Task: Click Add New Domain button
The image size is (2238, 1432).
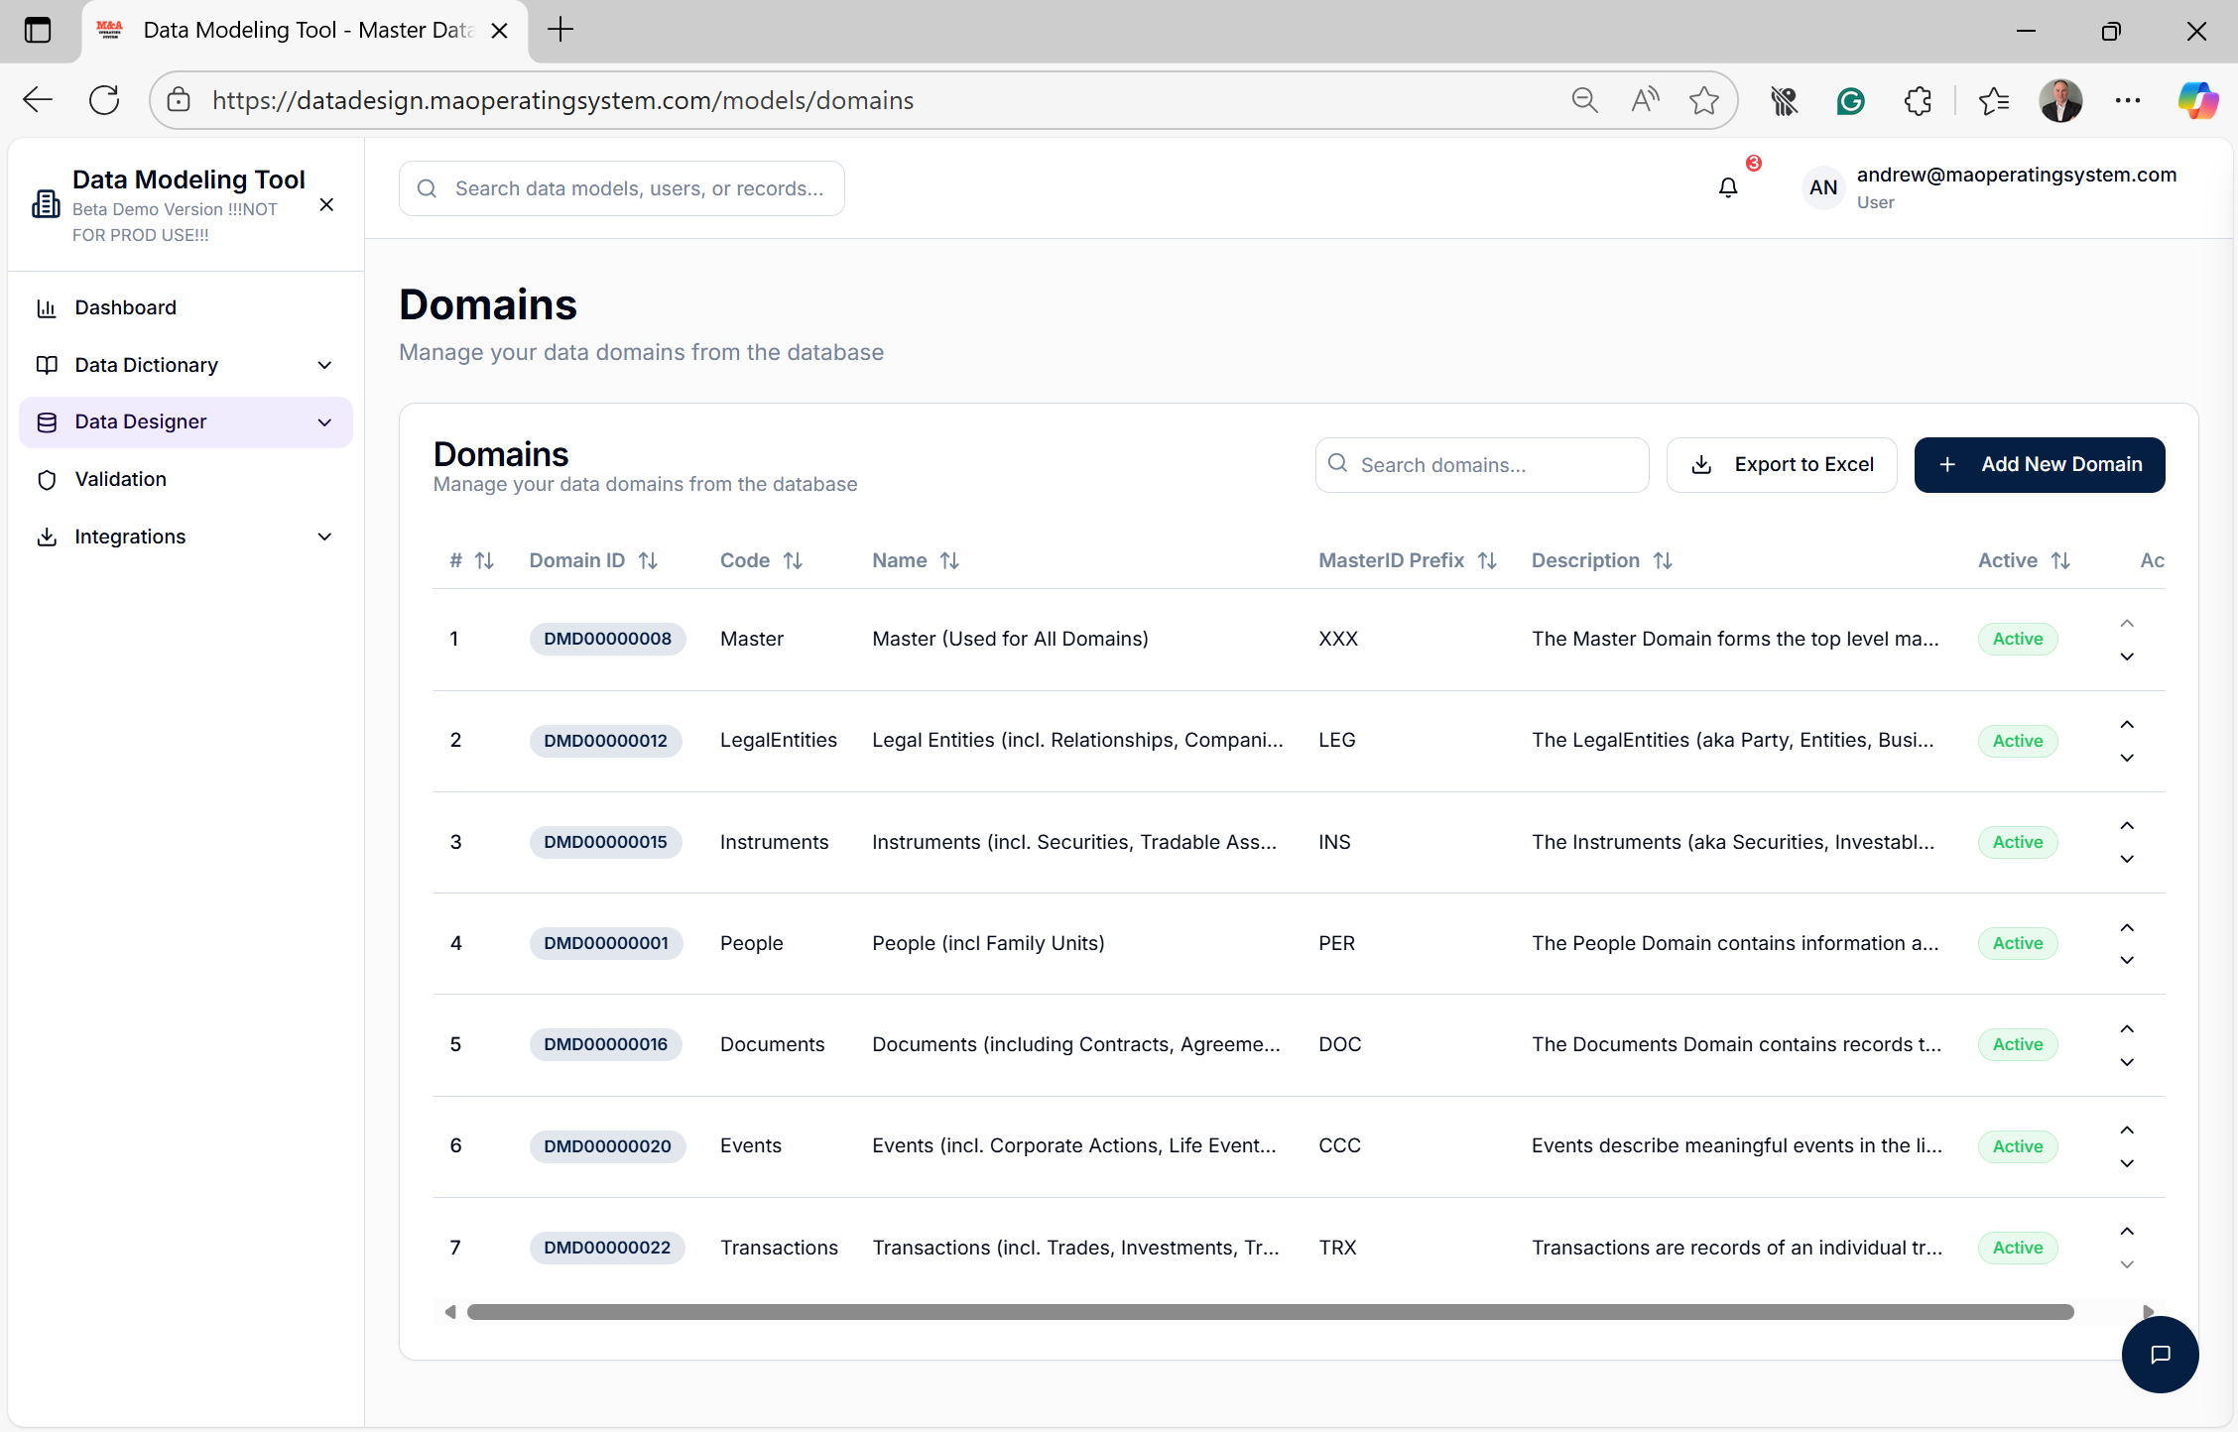Action: coord(2040,464)
